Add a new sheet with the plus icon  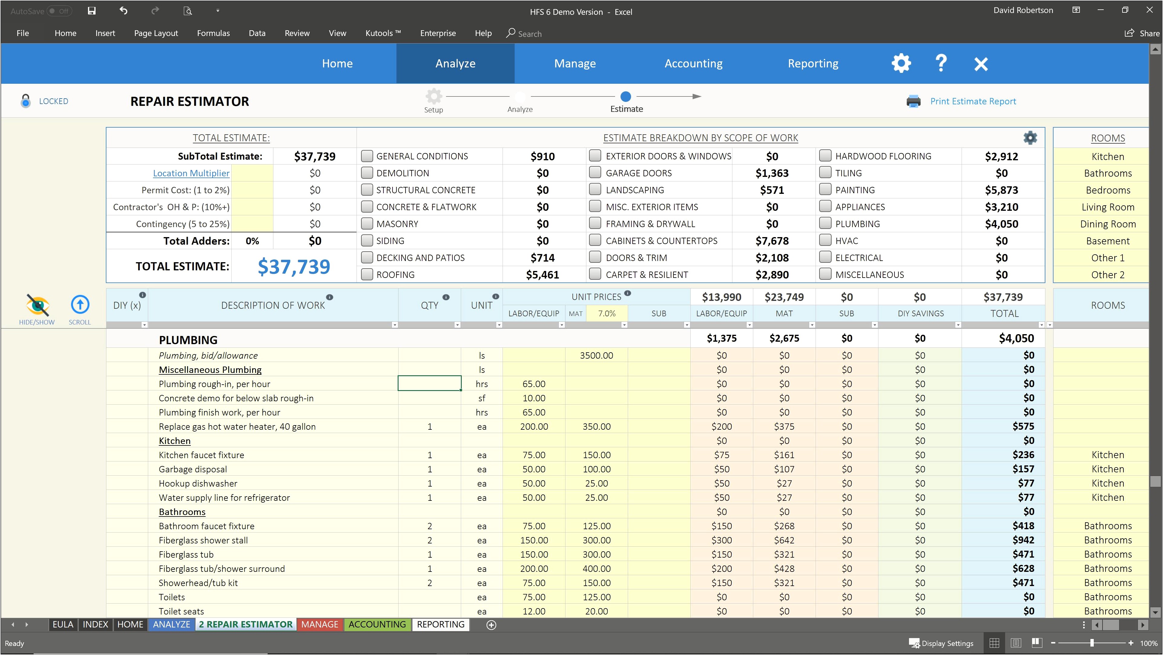(x=491, y=625)
